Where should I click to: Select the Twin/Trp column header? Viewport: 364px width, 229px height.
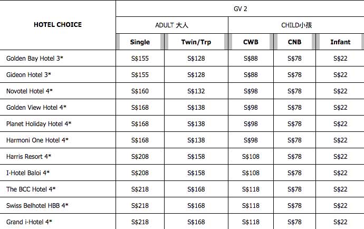coord(196,42)
